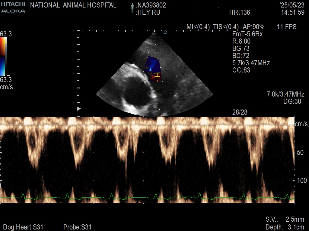The height and width of the screenshot is (231, 309).
Task: Click the white focus triangle on depth scale
Action: (x=79, y=109)
